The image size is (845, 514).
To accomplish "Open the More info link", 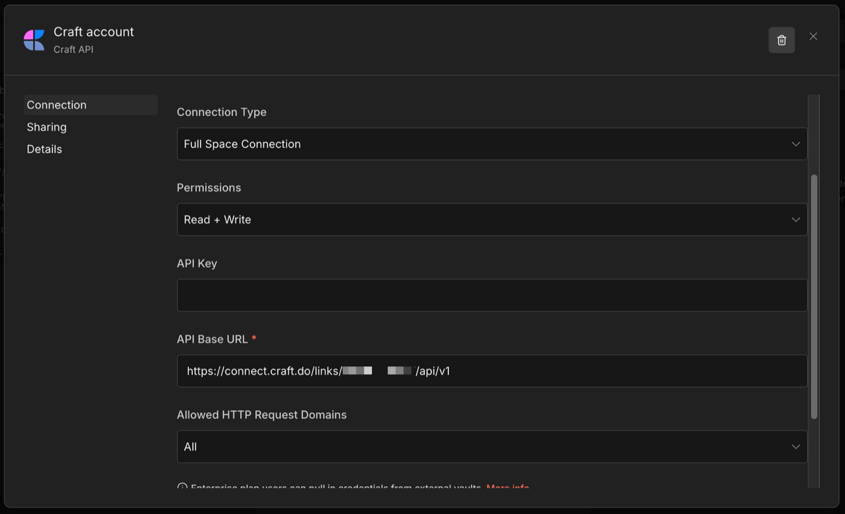I will point(508,488).
